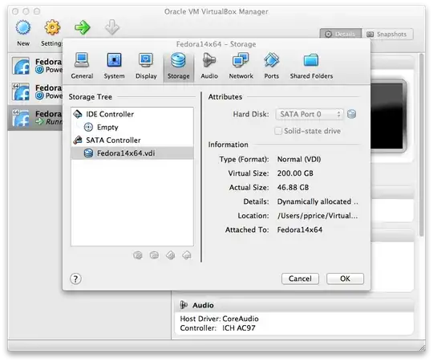Click the Manager details pane scrollbar
This screenshot has width=433, height=362.
421,144
